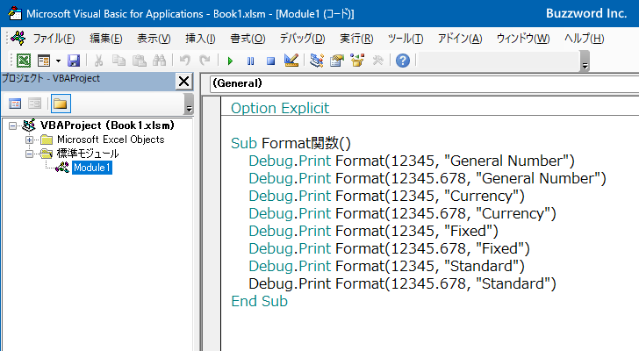Click the View Object icon in project pane

click(34, 104)
